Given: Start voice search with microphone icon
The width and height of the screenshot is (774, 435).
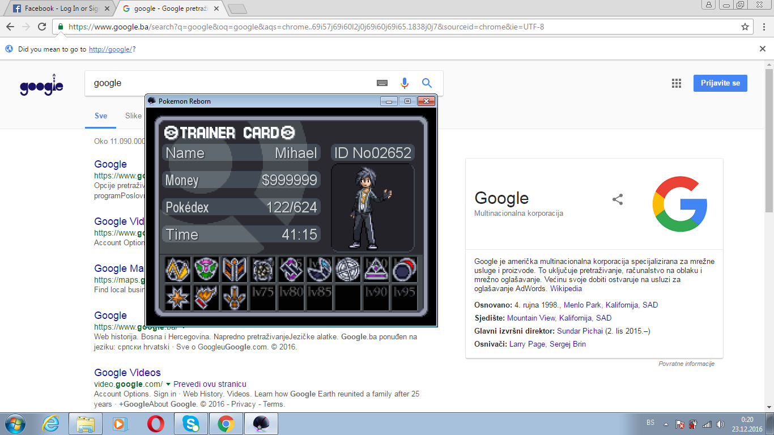Looking at the screenshot, I should click(404, 83).
